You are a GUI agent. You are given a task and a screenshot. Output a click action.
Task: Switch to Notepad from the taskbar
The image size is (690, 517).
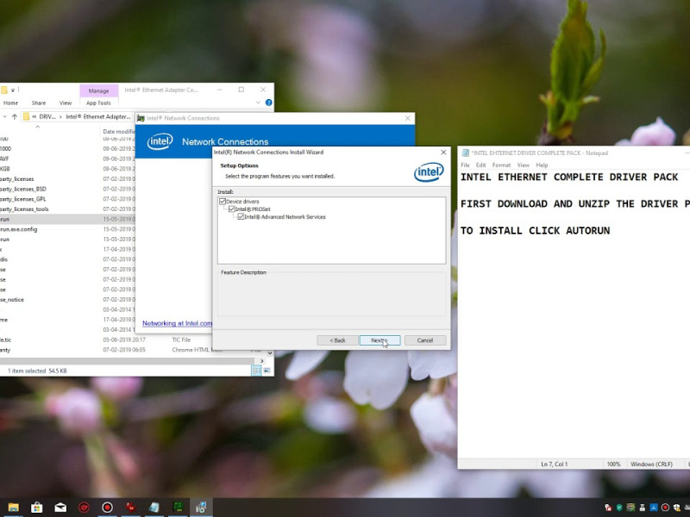pyautogui.click(x=154, y=508)
